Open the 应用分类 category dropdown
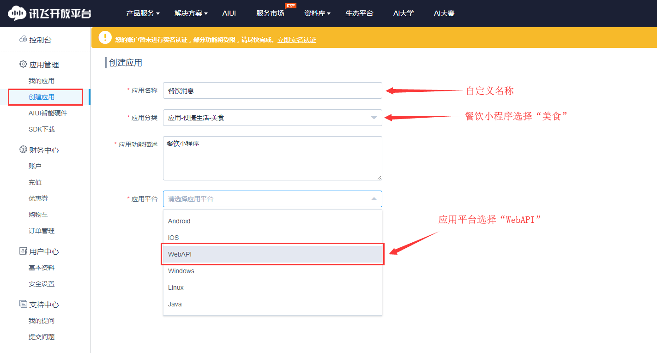 (272, 118)
